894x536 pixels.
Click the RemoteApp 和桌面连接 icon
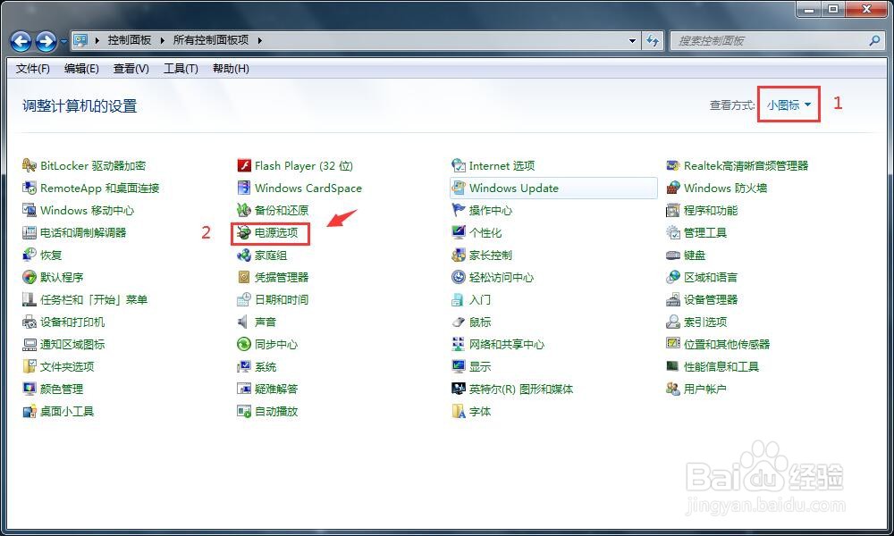pyautogui.click(x=30, y=188)
